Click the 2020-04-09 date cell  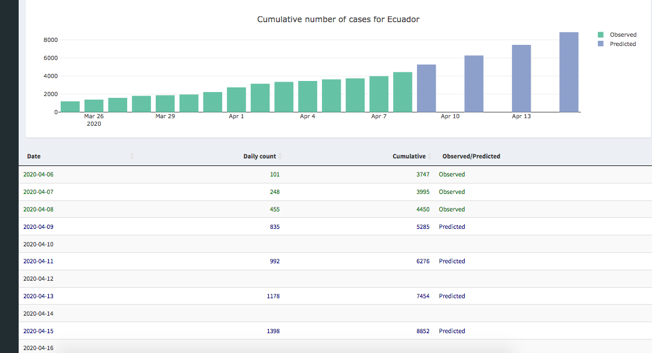tap(38, 227)
